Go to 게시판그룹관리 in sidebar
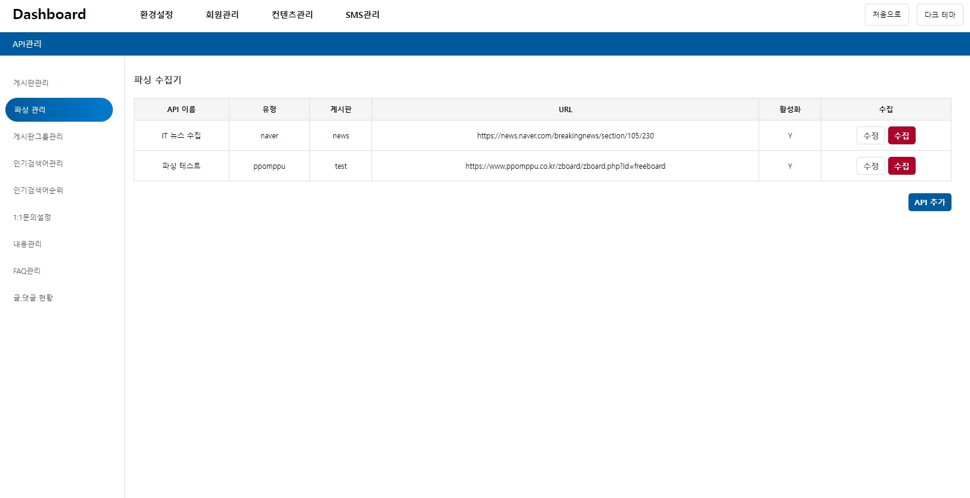 38,137
